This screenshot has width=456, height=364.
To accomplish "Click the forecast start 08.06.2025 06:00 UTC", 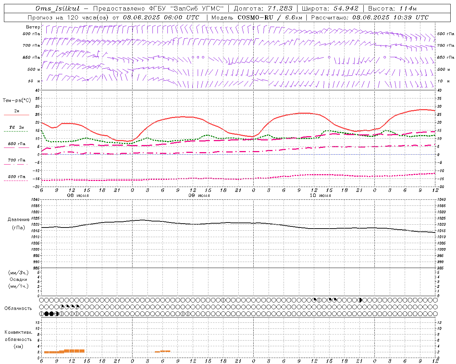I will click(161, 17).
